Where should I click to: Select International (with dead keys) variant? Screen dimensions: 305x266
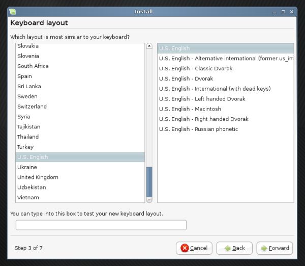pos(225,89)
